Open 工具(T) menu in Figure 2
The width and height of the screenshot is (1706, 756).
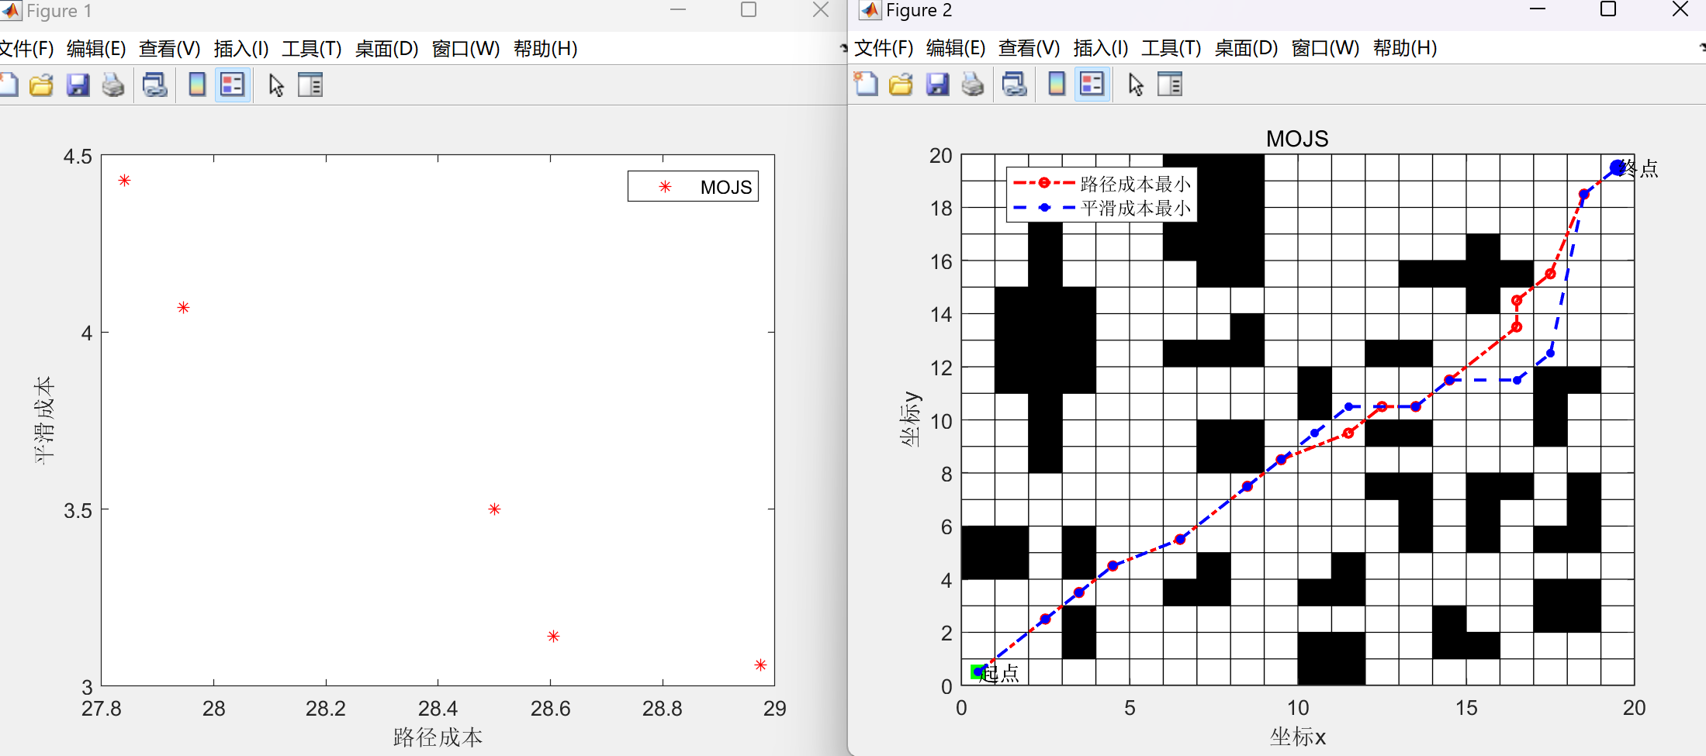pyautogui.click(x=1171, y=48)
